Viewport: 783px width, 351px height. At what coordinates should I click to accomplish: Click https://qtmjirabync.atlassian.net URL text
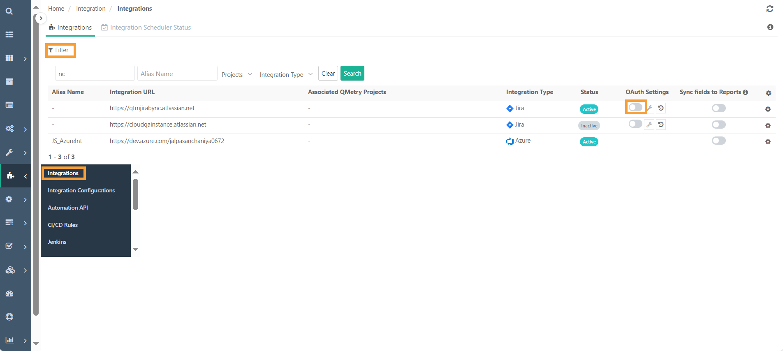click(x=152, y=108)
